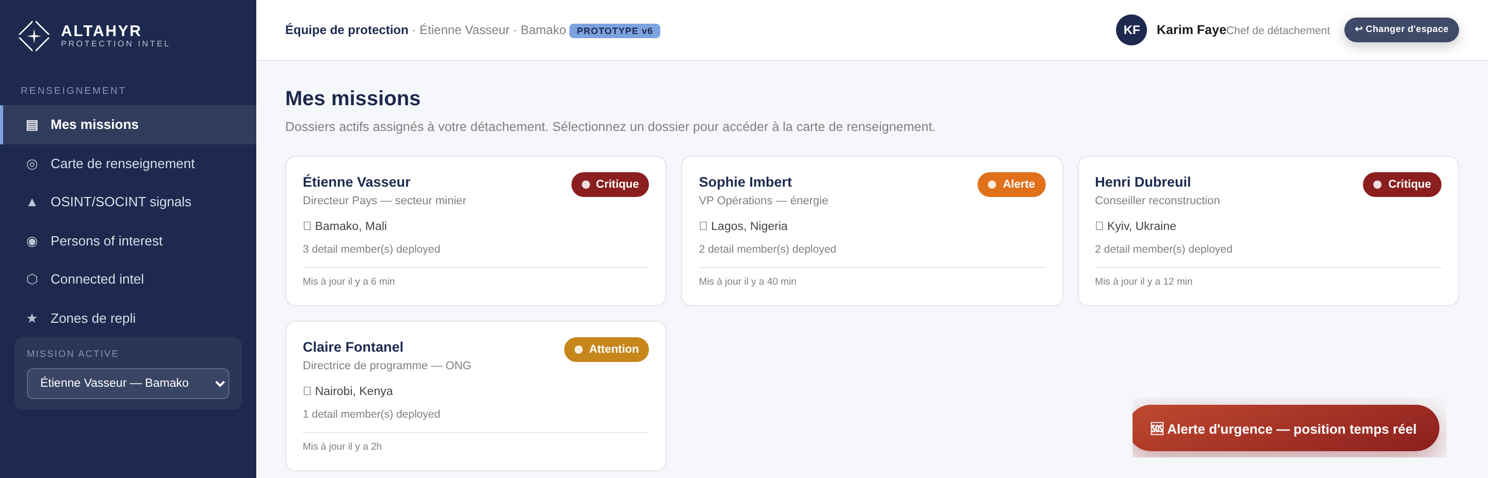Trigger Alerte d'urgence position temps réel
Viewport: 1488px width, 478px height.
pos(1285,428)
